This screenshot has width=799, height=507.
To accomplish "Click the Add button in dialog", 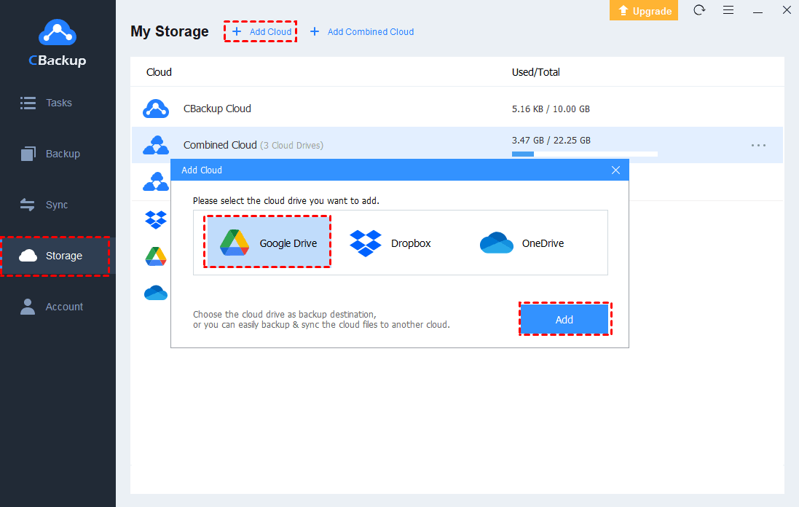I will pyautogui.click(x=564, y=320).
